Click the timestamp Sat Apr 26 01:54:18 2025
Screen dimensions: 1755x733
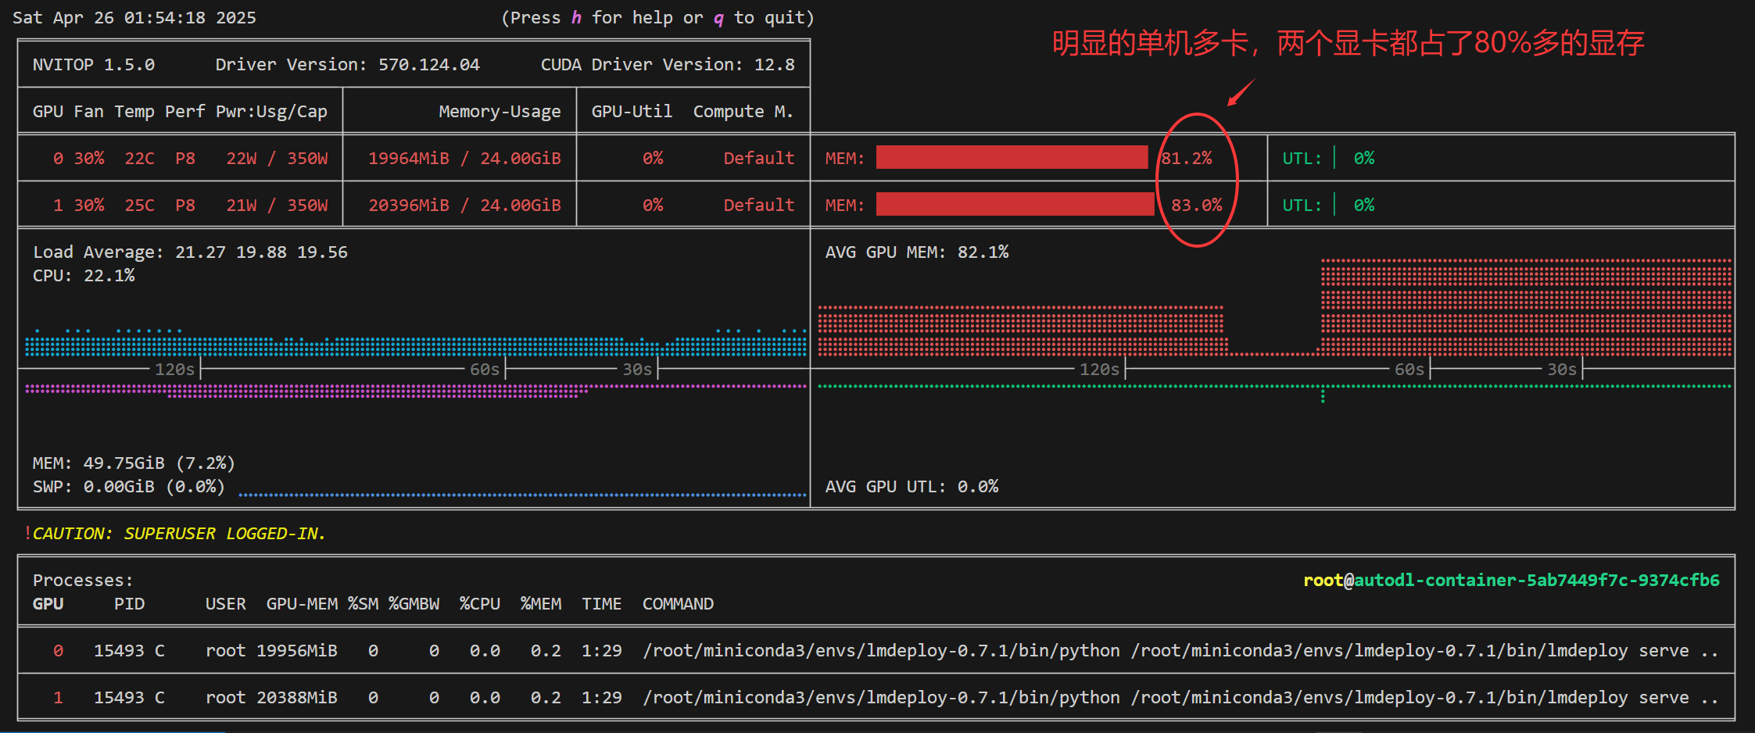coord(134,17)
